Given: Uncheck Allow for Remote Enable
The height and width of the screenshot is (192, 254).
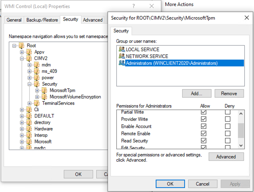Looking at the screenshot, I should [204, 134].
